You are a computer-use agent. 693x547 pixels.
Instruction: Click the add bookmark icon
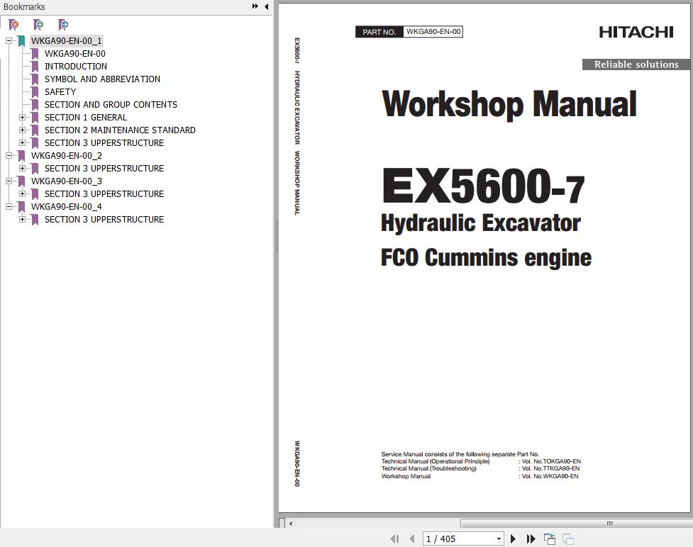point(38,25)
